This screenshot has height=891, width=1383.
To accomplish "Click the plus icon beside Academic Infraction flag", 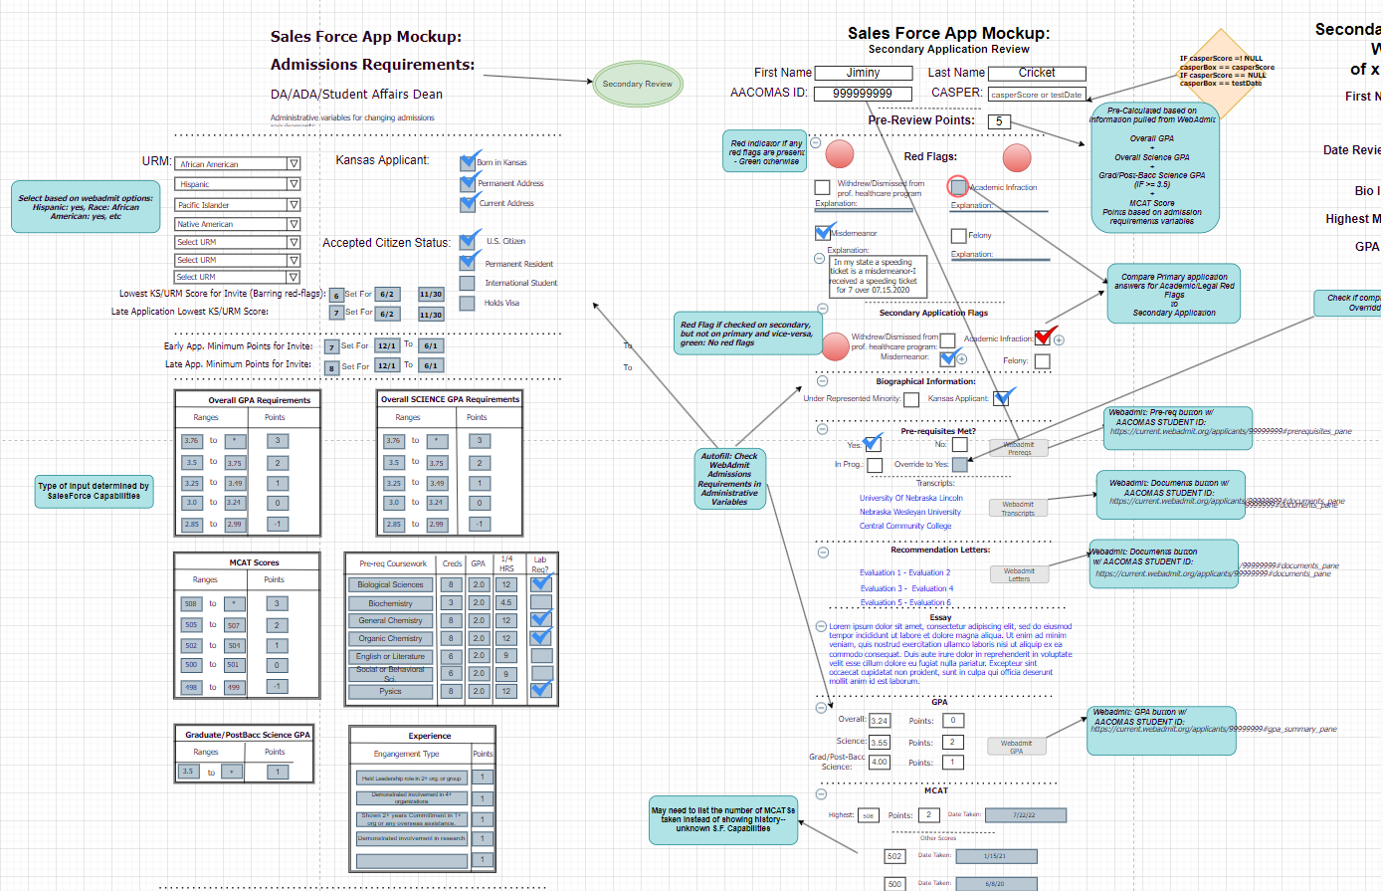I will (1059, 339).
